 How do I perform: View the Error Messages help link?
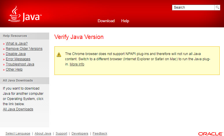(18, 59)
